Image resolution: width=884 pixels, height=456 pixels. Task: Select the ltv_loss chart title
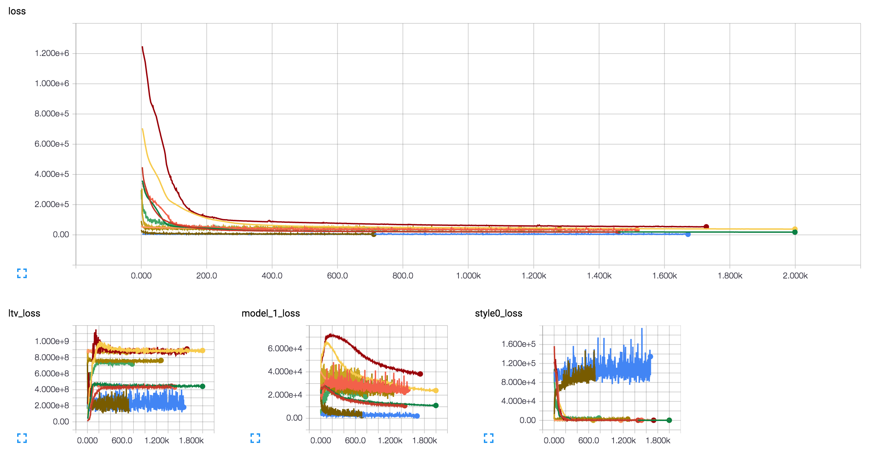(x=24, y=313)
